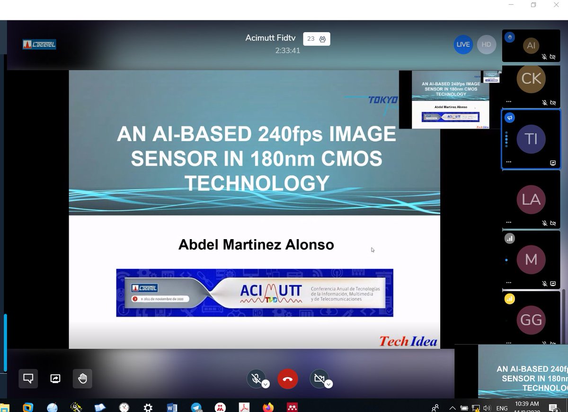568x412 pixels.
Task: Open Word from the taskbar
Action: click(172, 407)
